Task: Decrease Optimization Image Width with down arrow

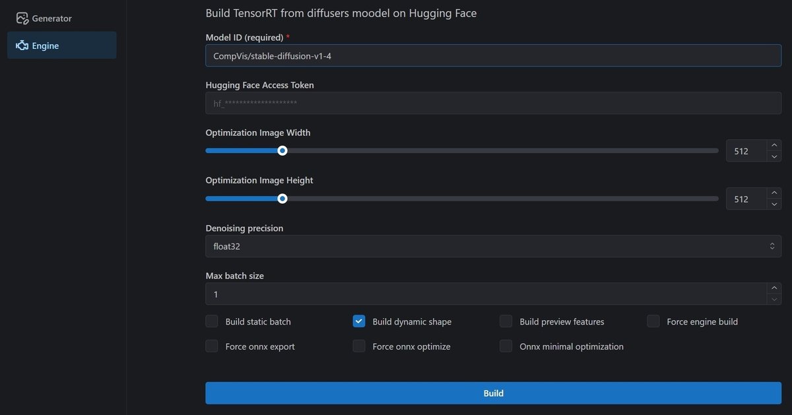Action: (x=774, y=156)
